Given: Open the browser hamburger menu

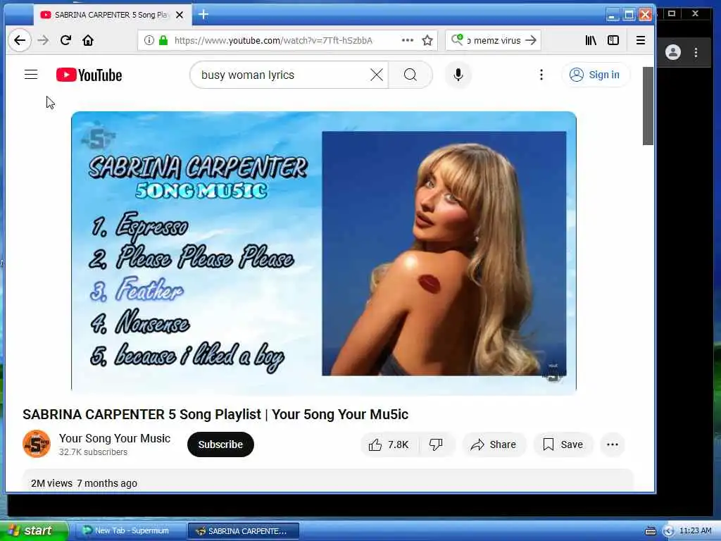Looking at the screenshot, I should pos(641,40).
